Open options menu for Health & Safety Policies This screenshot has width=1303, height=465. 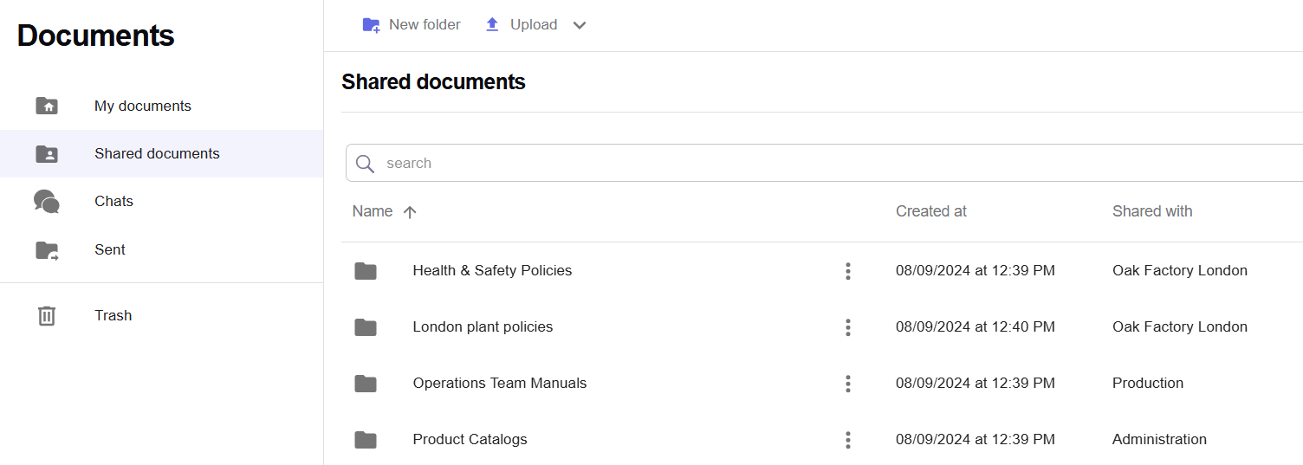point(847,271)
